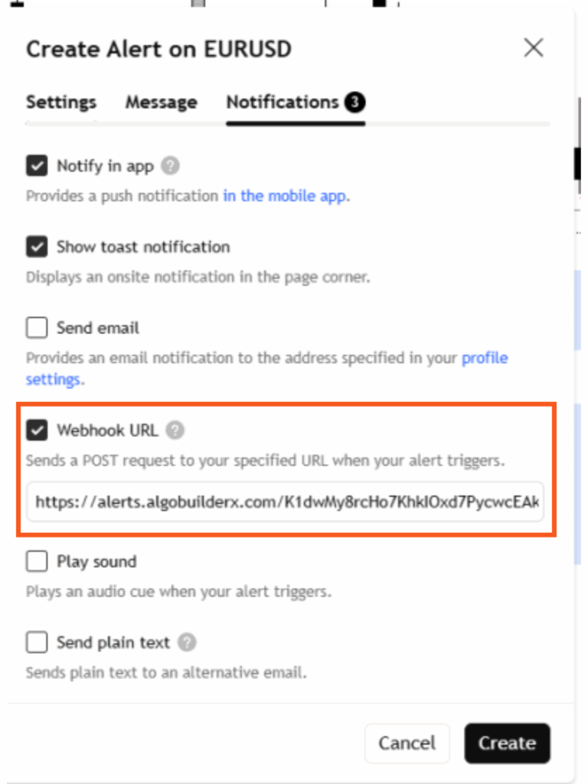The height and width of the screenshot is (784, 588).
Task: Disable Show toast notification checkbox
Action: pyautogui.click(x=37, y=247)
